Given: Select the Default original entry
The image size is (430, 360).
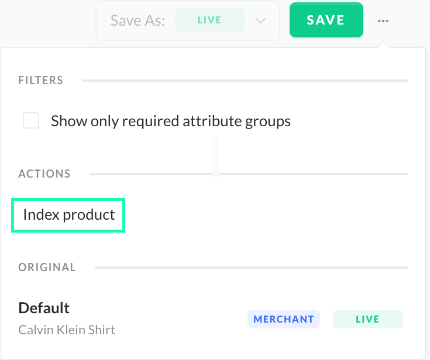Looking at the screenshot, I should tap(44, 307).
